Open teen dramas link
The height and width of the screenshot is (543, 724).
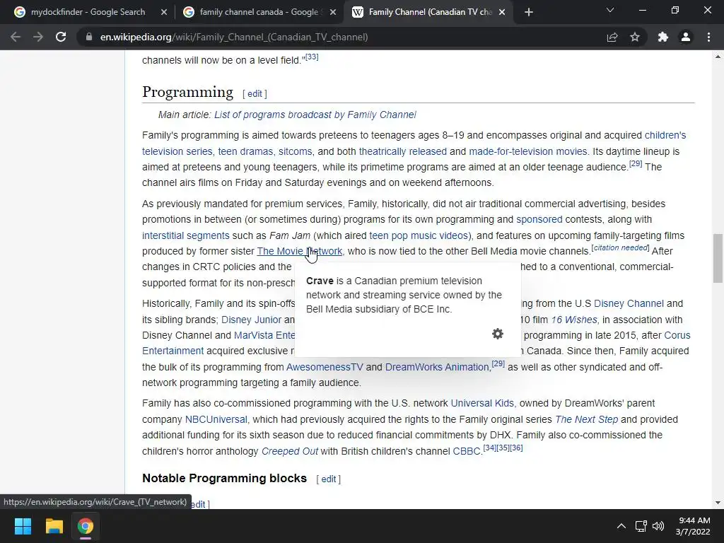click(x=245, y=151)
